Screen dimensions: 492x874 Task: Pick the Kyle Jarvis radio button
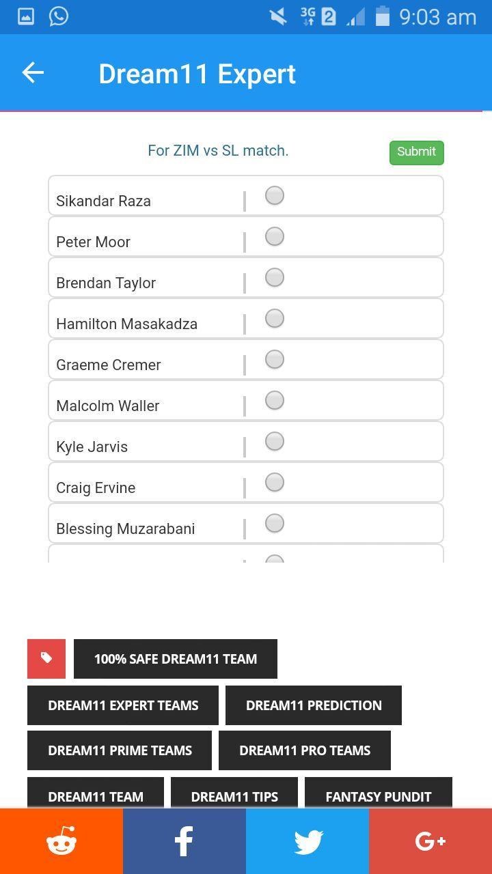275,441
